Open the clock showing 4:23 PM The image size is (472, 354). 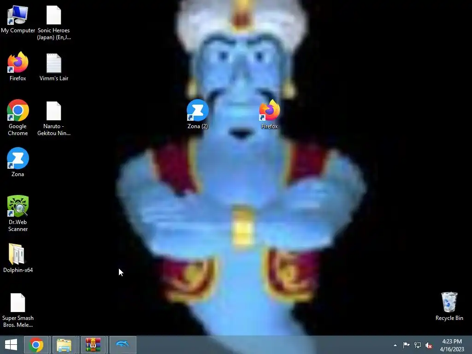(452, 345)
